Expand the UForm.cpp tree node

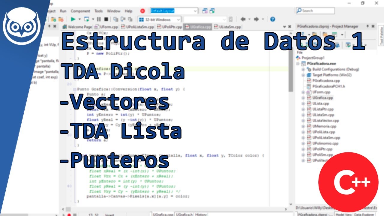click(303, 92)
